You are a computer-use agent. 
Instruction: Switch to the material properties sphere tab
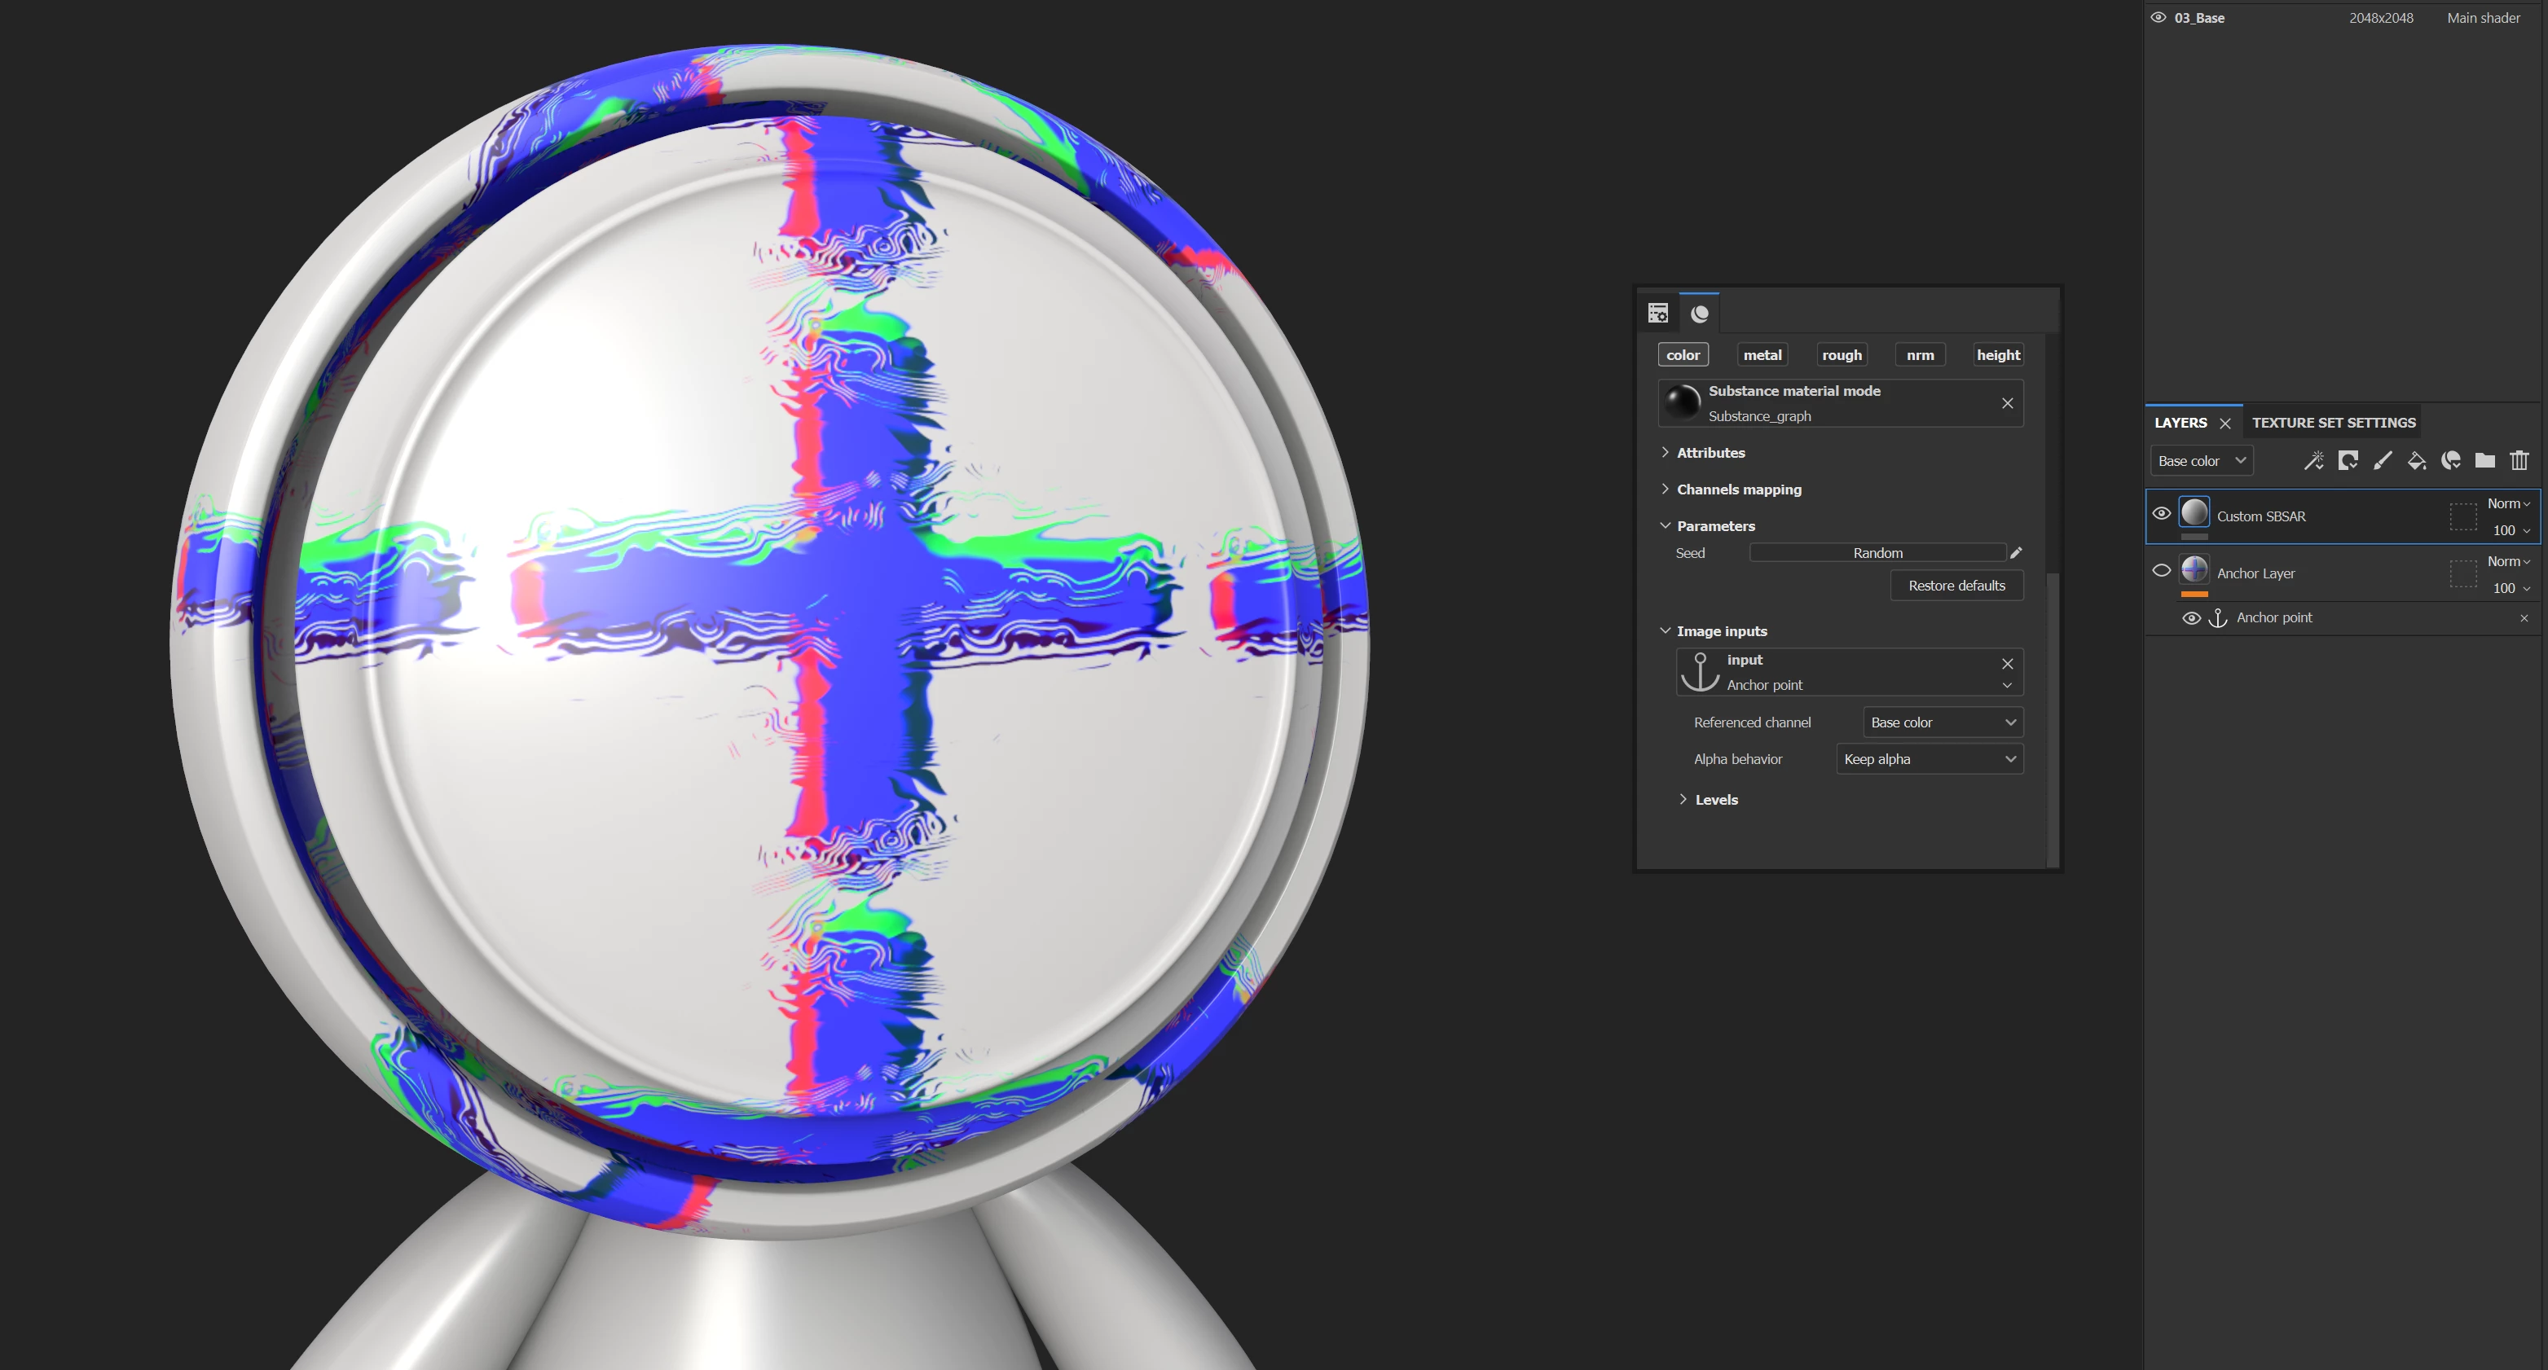[x=1699, y=314]
